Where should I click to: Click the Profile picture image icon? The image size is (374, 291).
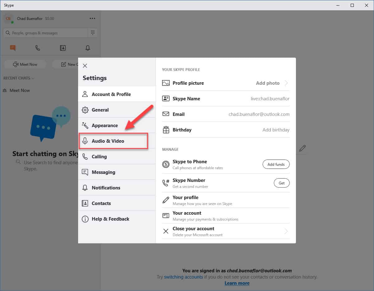pyautogui.click(x=166, y=83)
